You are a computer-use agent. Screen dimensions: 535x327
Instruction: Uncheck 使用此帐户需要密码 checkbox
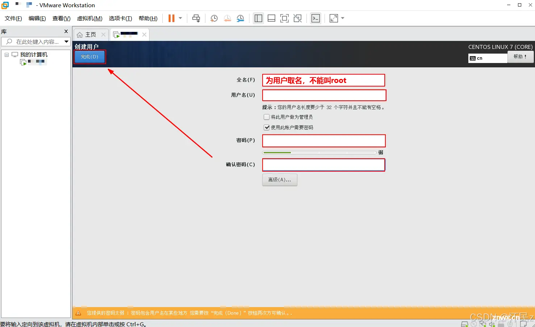click(267, 127)
